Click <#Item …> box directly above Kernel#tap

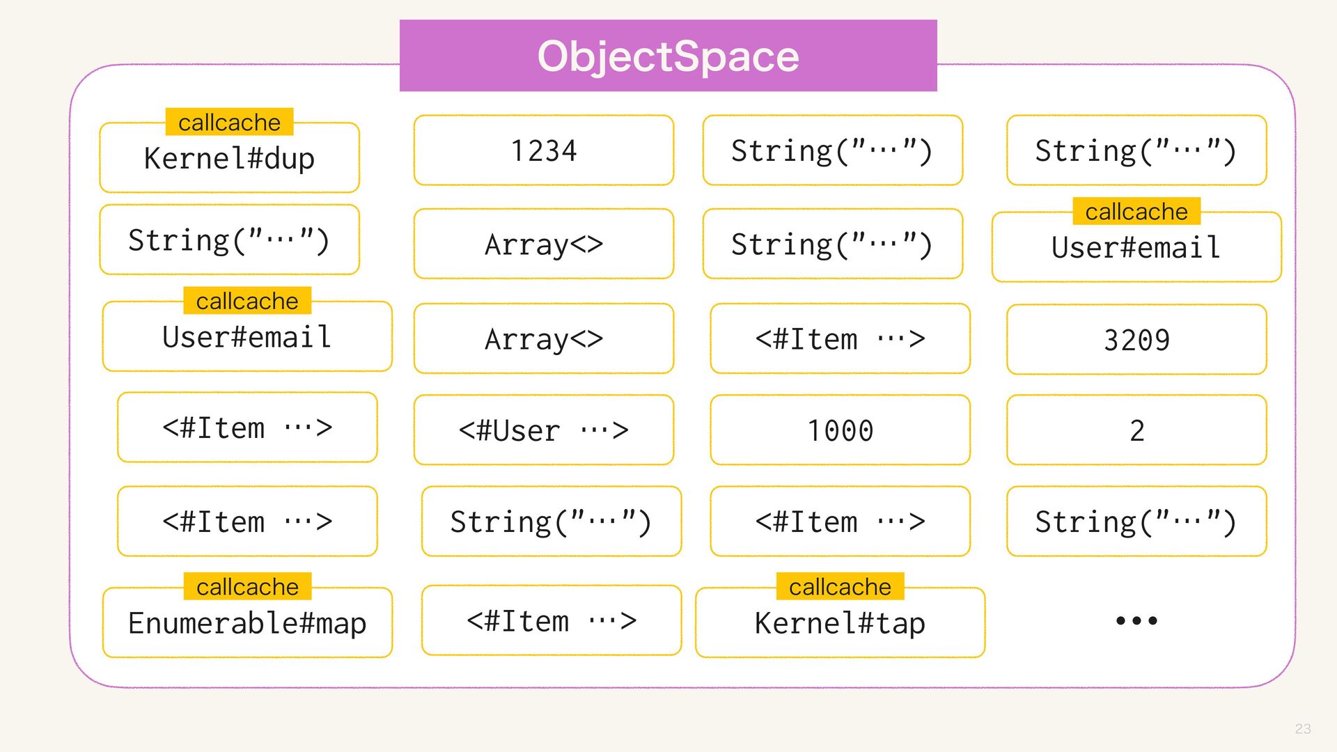point(840,522)
